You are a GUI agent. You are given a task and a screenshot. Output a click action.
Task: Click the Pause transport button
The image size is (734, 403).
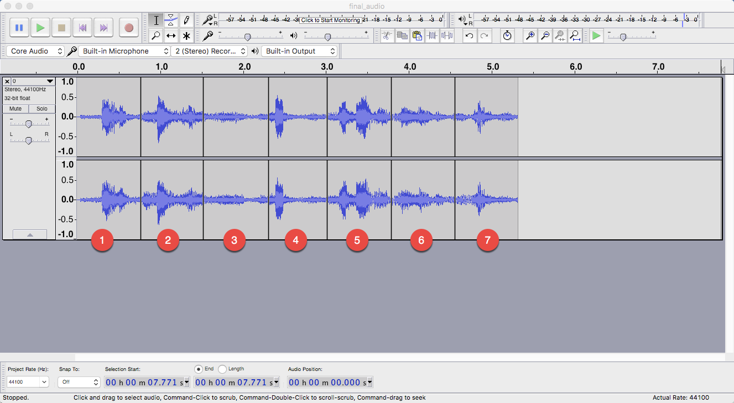[19, 27]
